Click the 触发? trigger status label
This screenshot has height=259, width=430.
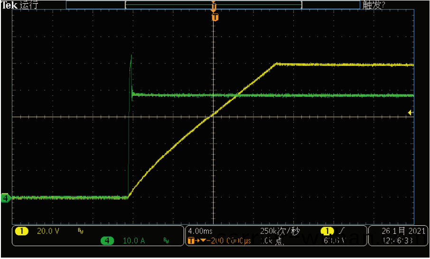click(374, 5)
